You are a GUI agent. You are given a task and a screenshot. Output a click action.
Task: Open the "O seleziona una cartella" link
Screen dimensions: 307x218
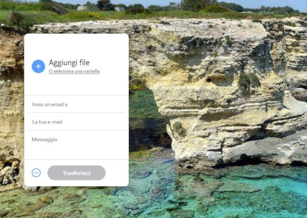74,71
